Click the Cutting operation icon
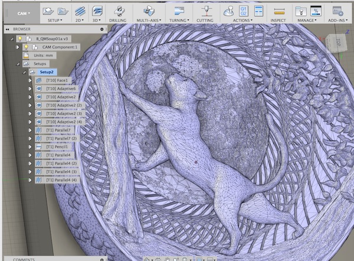 (206, 11)
